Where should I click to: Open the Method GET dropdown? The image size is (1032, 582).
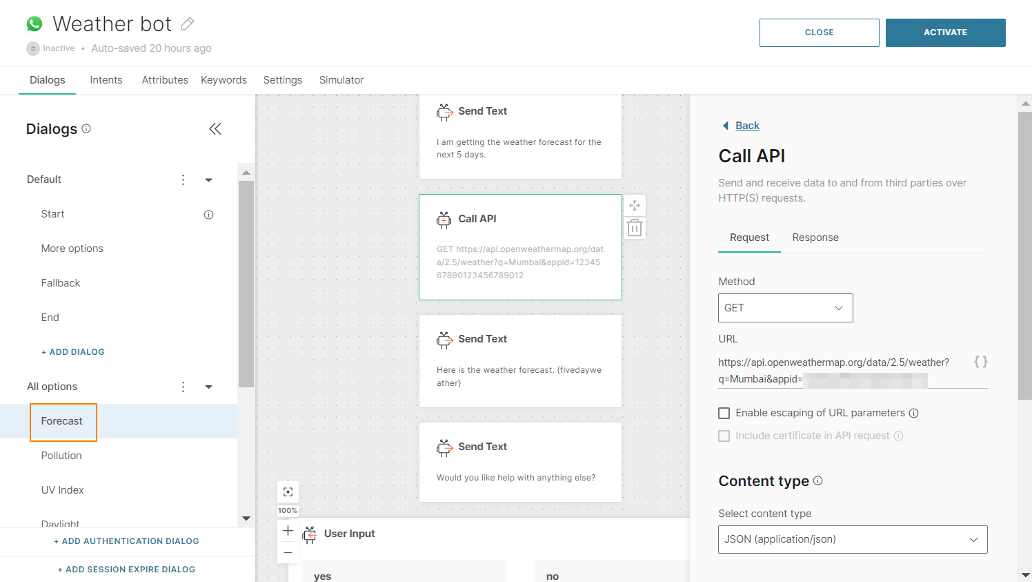pyautogui.click(x=785, y=308)
